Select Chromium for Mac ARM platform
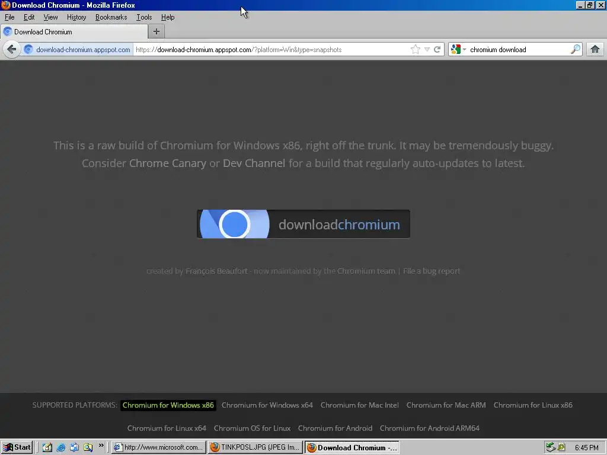The image size is (607, 455). coord(446,405)
